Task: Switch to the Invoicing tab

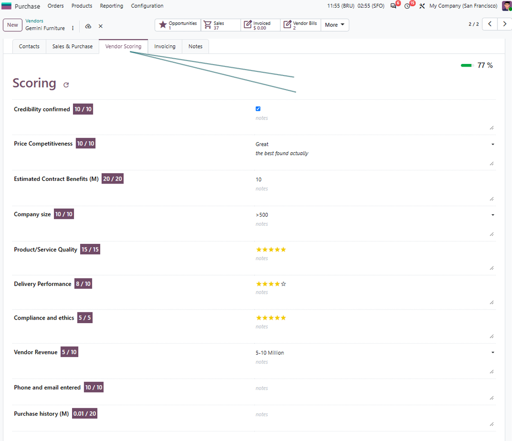Action: (x=165, y=46)
